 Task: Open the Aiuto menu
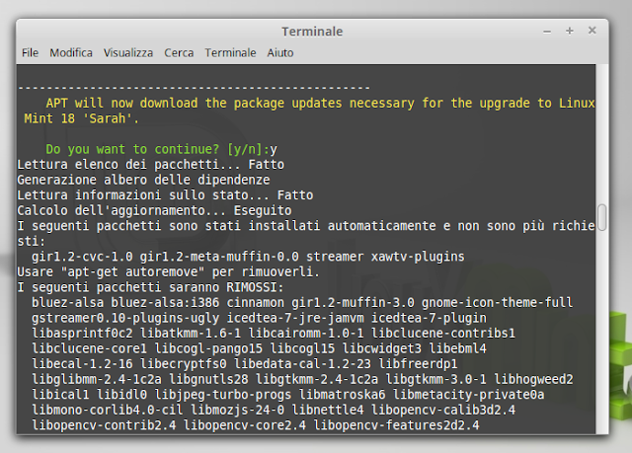coord(280,52)
